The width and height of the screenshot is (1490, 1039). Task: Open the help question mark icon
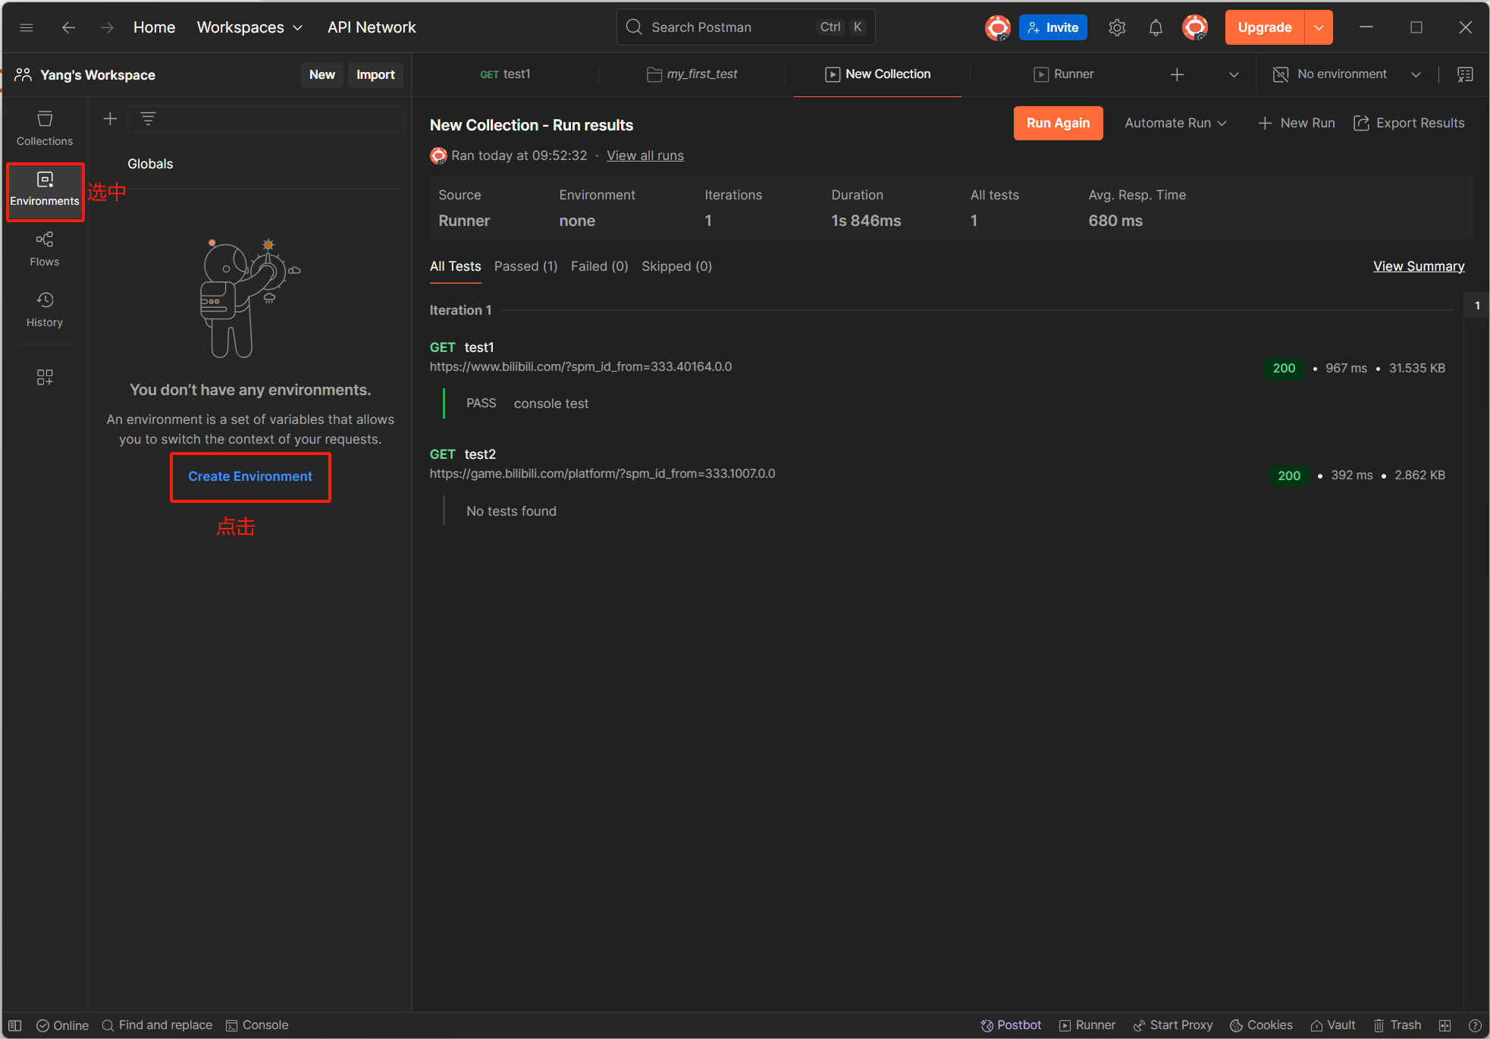tap(1475, 1025)
